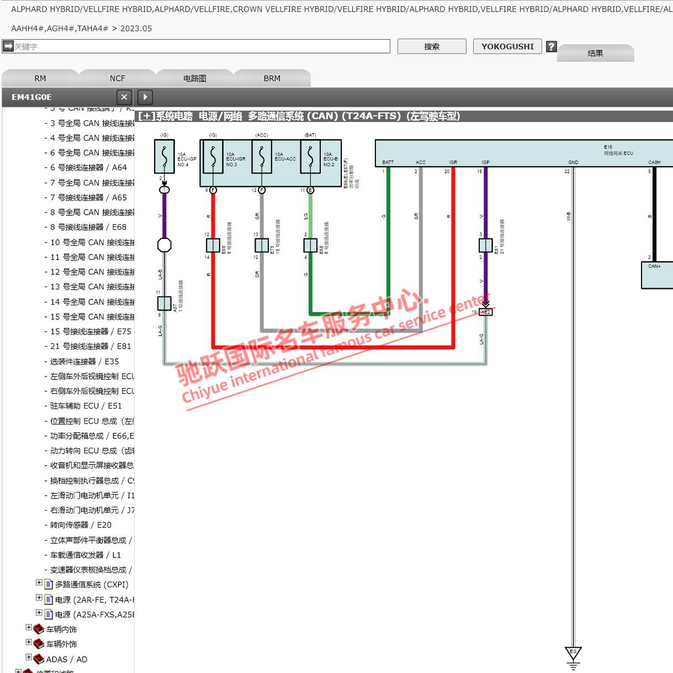Open the 电路图 tab

point(195,78)
